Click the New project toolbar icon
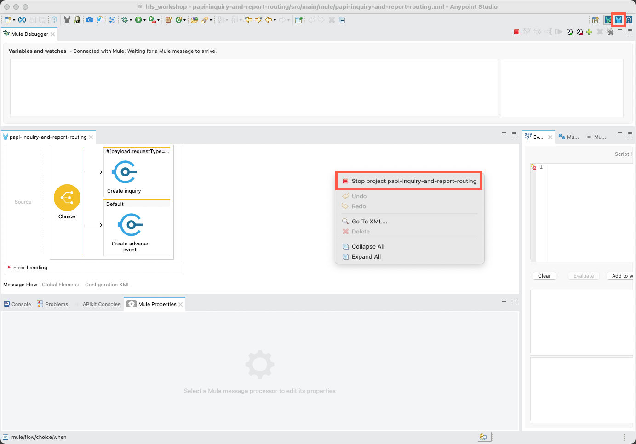Screen dimensions: 636x444 [8, 20]
